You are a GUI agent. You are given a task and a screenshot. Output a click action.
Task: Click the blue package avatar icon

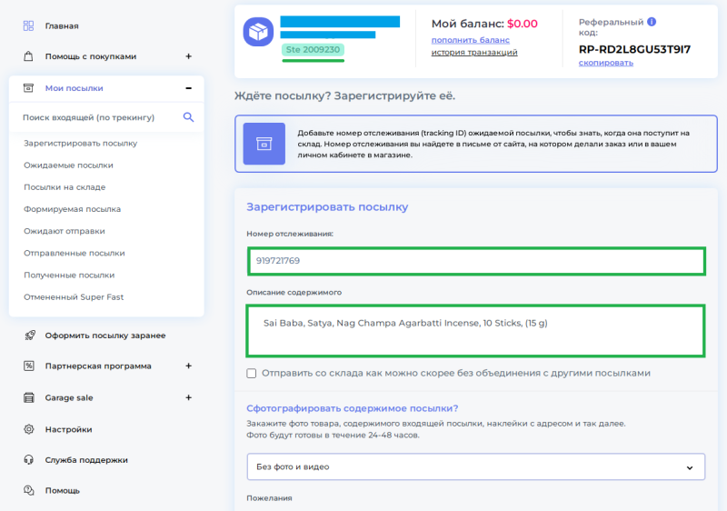pyautogui.click(x=258, y=32)
